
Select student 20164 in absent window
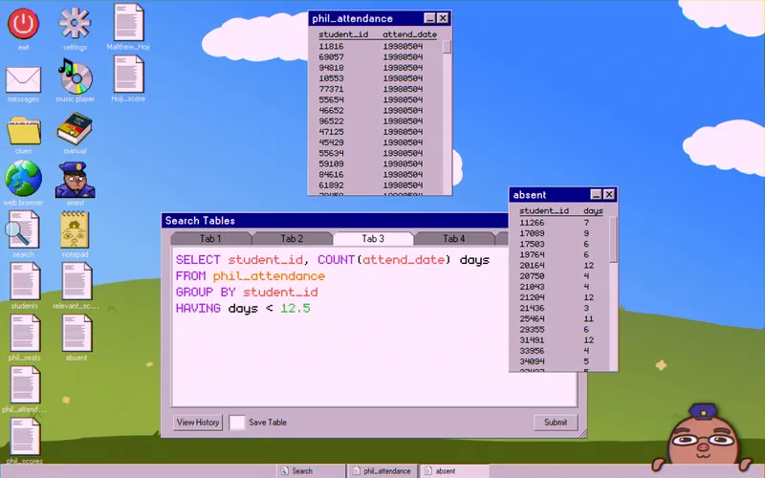click(532, 266)
